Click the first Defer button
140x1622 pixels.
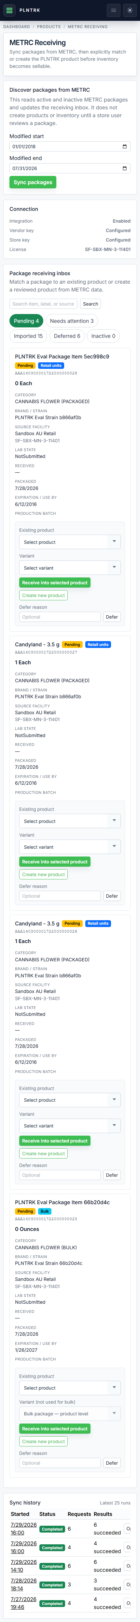(x=112, y=617)
